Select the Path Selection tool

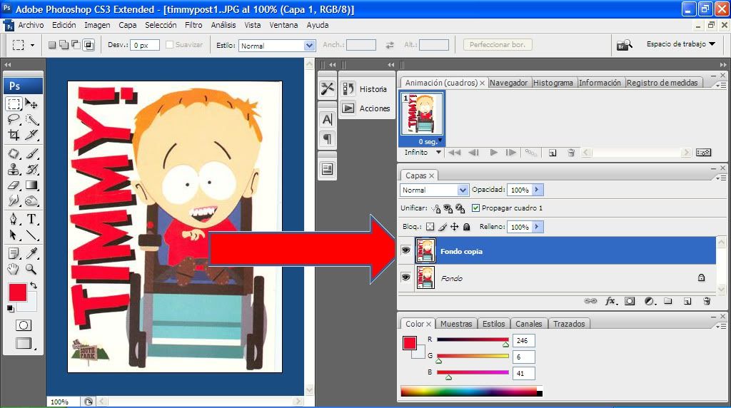point(14,235)
